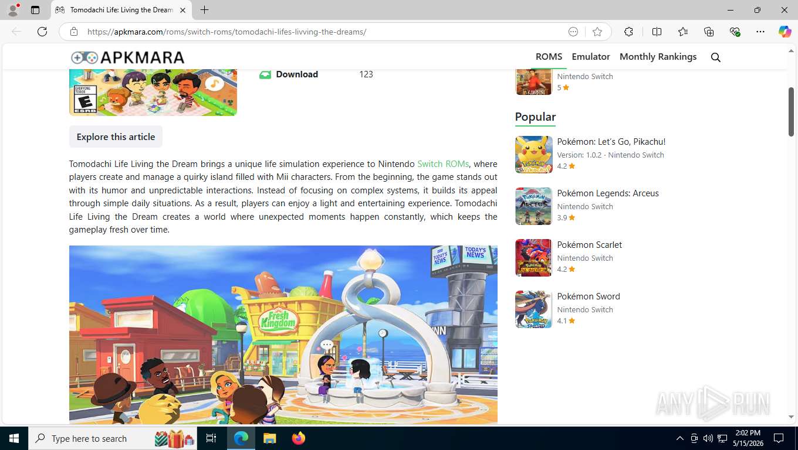798x450 pixels.
Task: Open File Explorer from the taskbar
Action: click(x=269, y=438)
